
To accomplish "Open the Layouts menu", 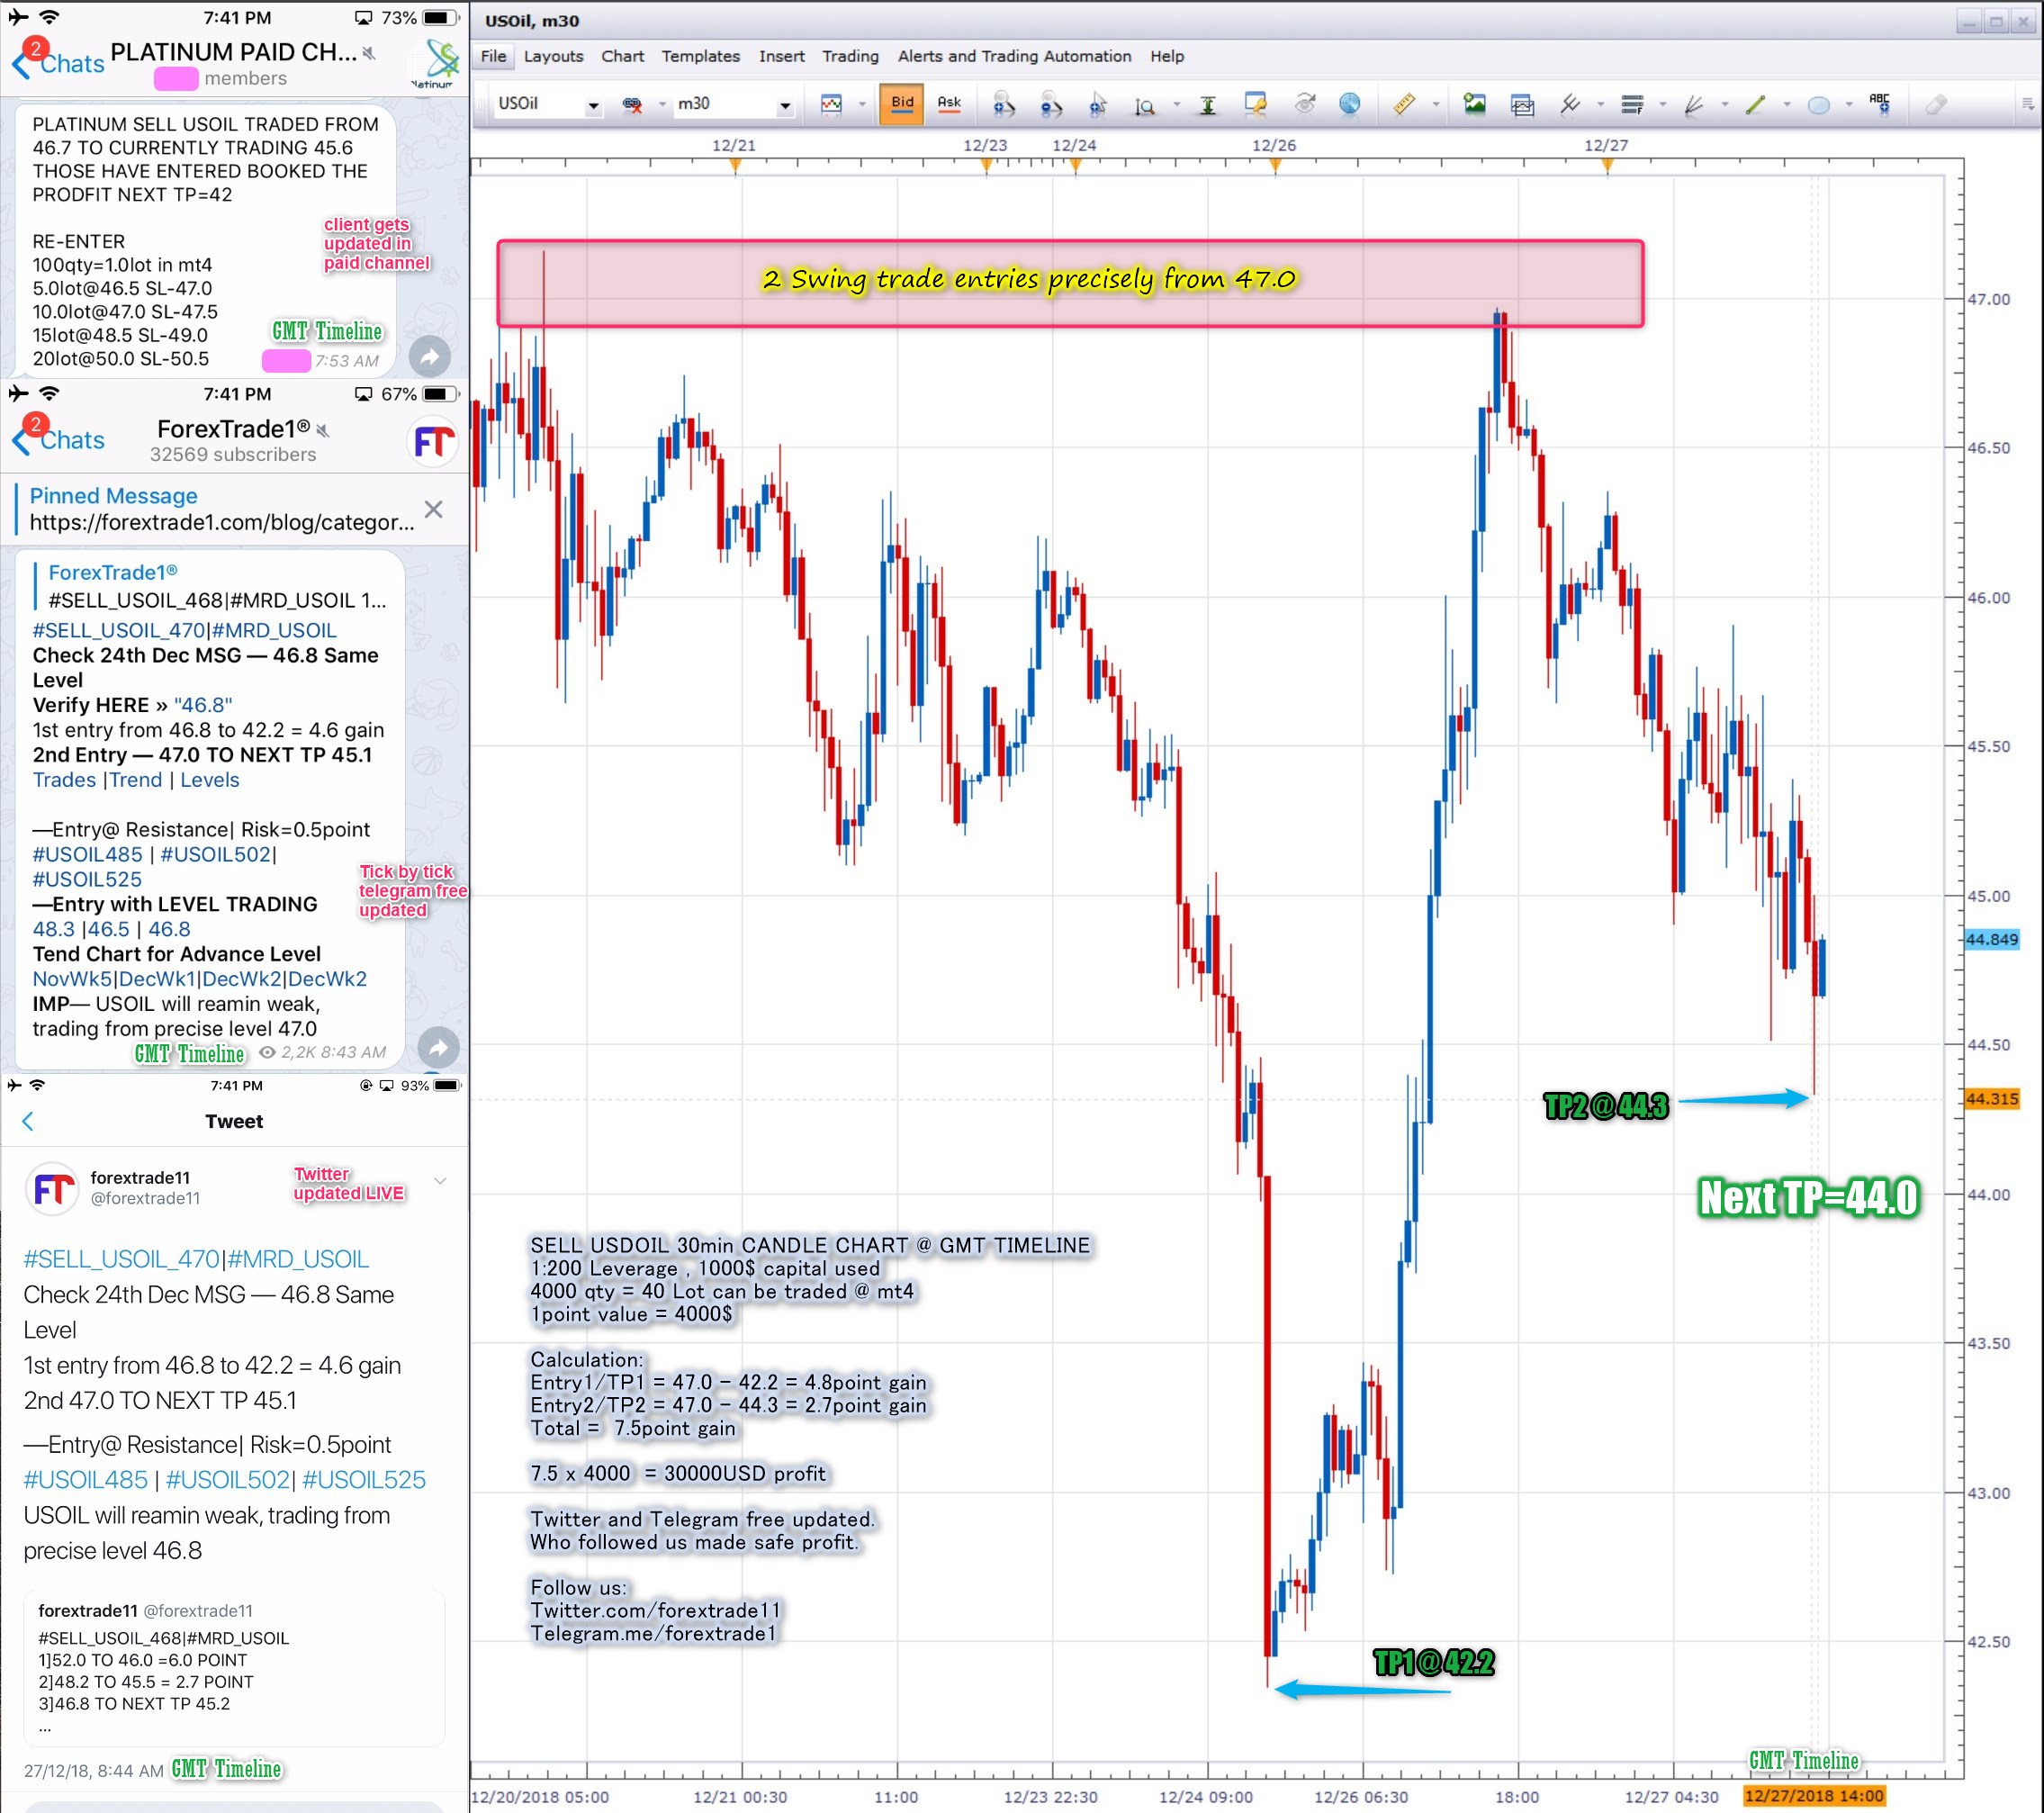I will coord(553,56).
